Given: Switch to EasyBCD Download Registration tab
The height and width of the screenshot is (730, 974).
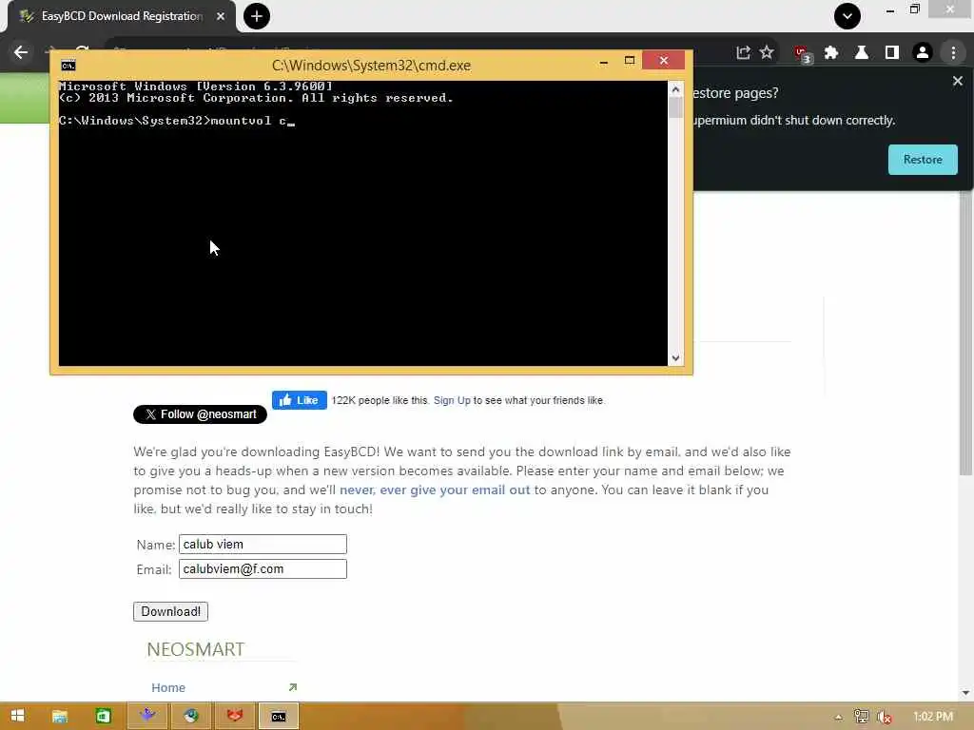Looking at the screenshot, I should [122, 16].
